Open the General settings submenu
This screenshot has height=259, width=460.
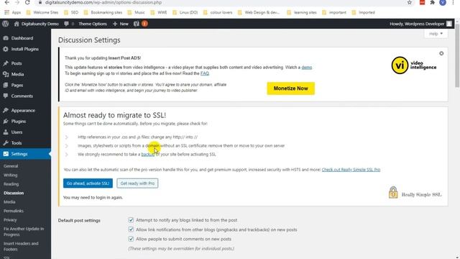coord(11,166)
